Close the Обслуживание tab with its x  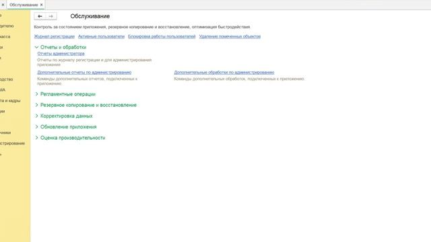pyautogui.click(x=42, y=5)
